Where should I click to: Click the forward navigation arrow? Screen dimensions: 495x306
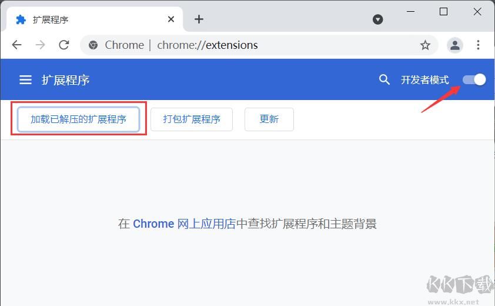coord(41,45)
